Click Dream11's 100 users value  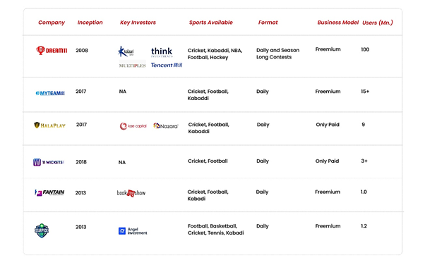point(365,49)
